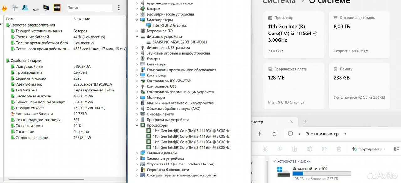Viewport: 401px width, 183px height.
Task: Click the Значение column header
Action: (x=82, y=19)
